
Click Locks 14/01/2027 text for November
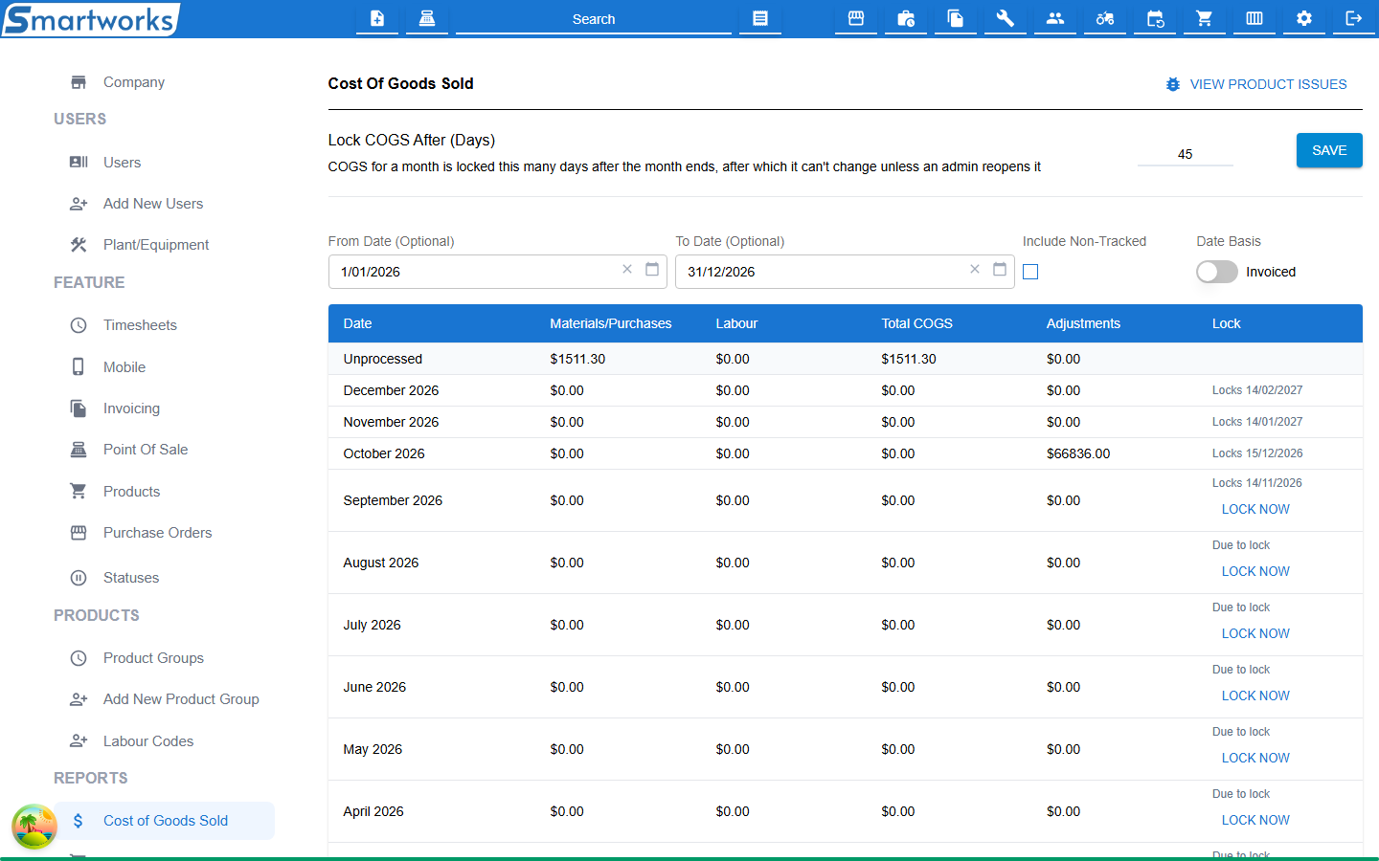click(1257, 422)
